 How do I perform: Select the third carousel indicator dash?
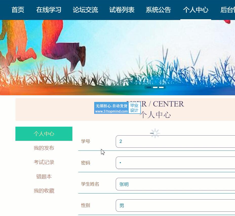pos(161,87)
